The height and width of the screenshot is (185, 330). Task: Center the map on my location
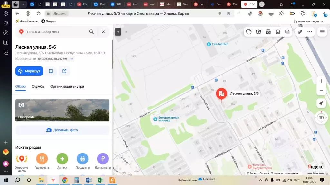(x=321, y=103)
